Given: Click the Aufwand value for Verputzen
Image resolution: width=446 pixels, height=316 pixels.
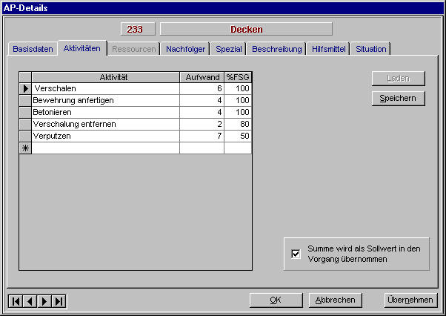Looking at the screenshot, I should 201,136.
